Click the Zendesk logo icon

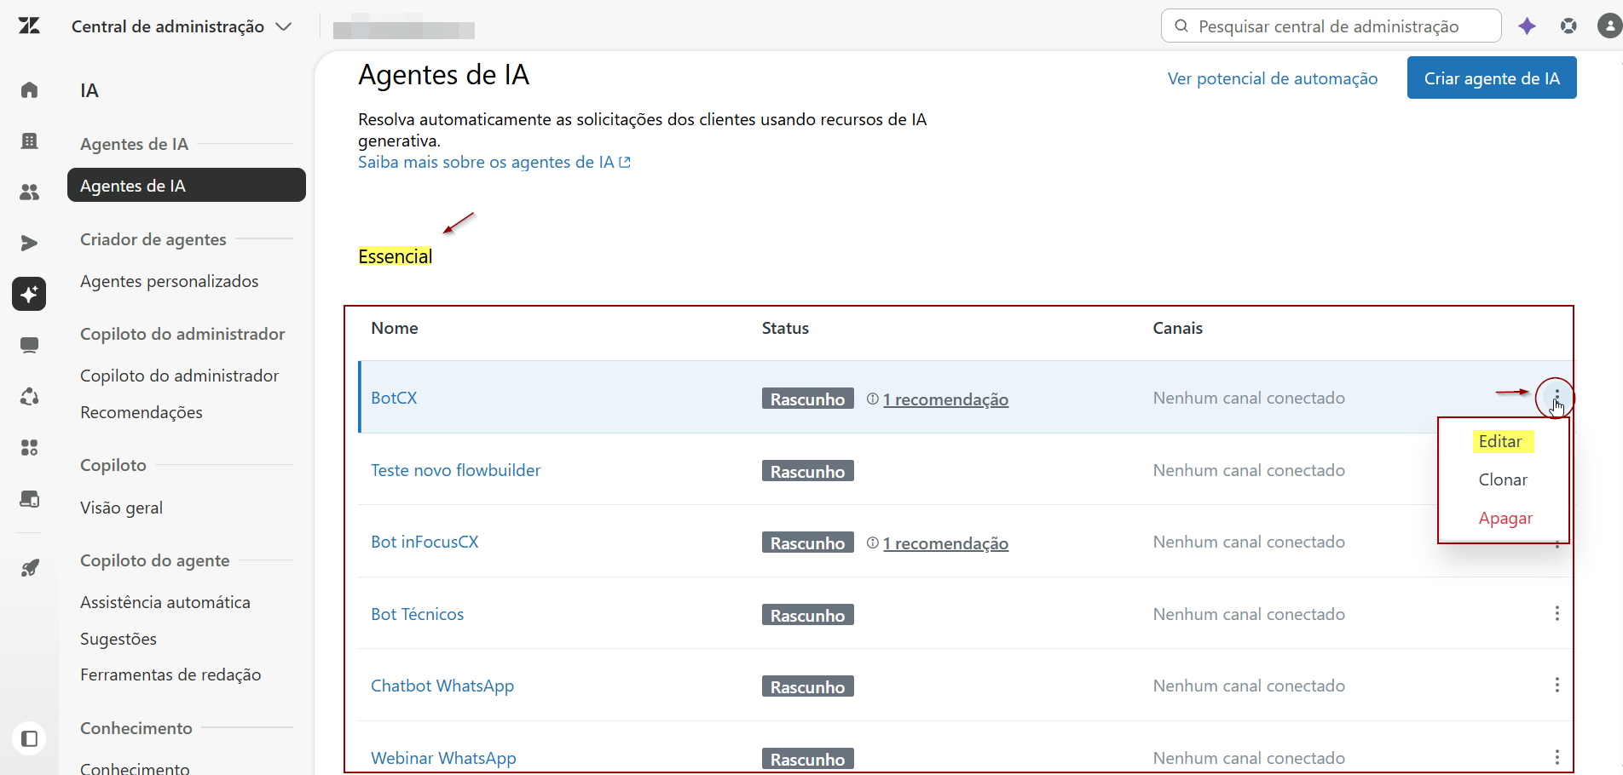pyautogui.click(x=29, y=26)
